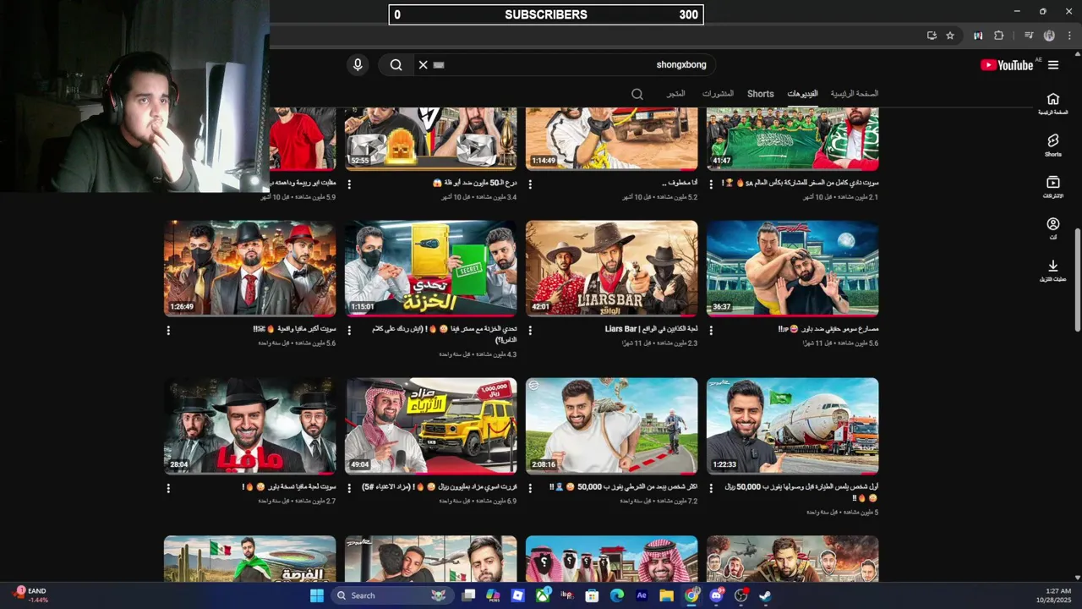Viewport: 1082px width, 609px height.
Task: Open After Effects from the taskbar
Action: click(x=642, y=595)
